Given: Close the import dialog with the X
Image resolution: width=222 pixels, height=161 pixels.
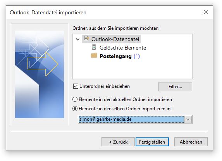Looking at the screenshot, I should pyautogui.click(x=206, y=12).
